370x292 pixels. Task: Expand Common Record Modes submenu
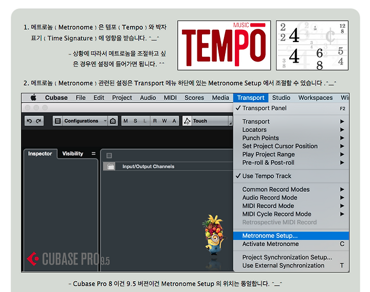[x=291, y=189]
